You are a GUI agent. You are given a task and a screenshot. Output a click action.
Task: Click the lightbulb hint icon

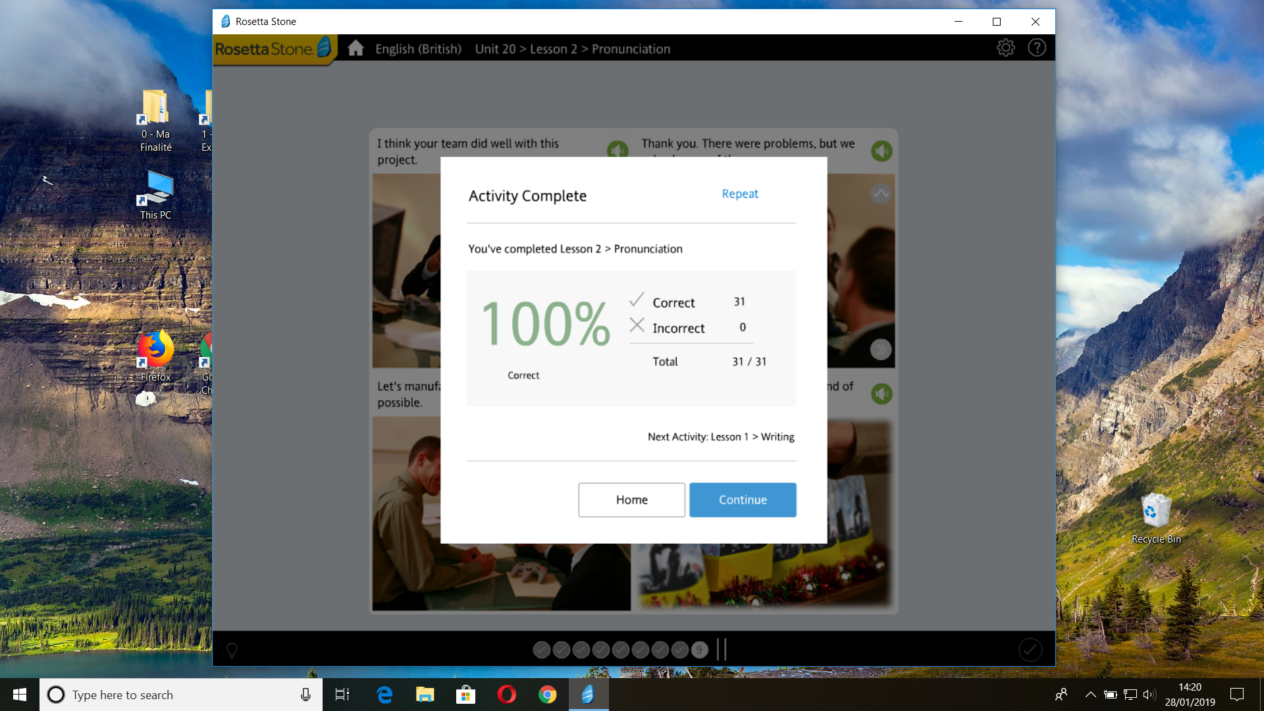coord(232,650)
